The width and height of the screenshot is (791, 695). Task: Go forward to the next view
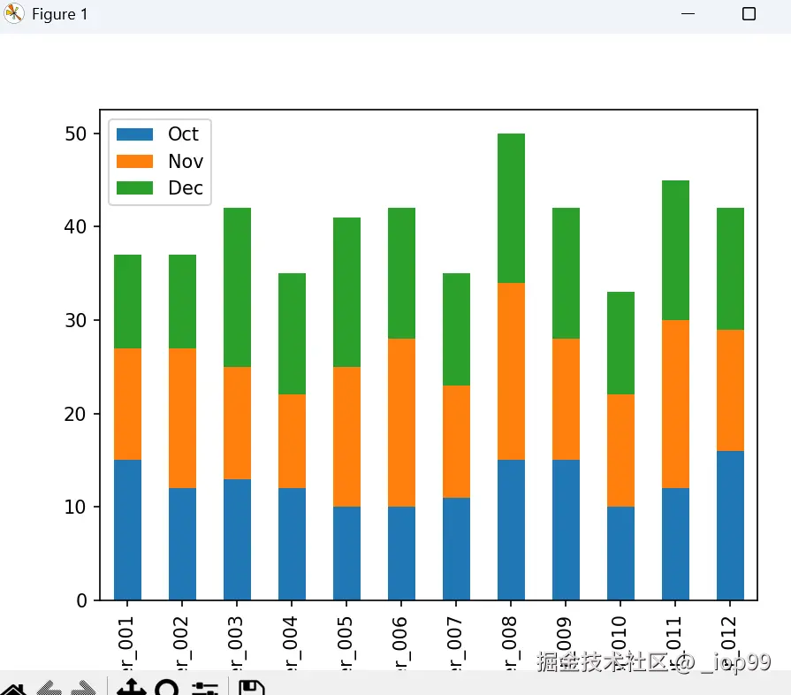click(83, 689)
